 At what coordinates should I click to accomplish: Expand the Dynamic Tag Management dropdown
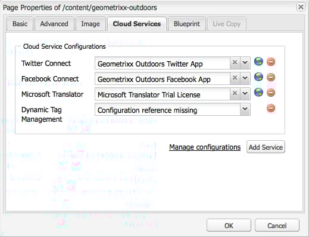[245, 109]
